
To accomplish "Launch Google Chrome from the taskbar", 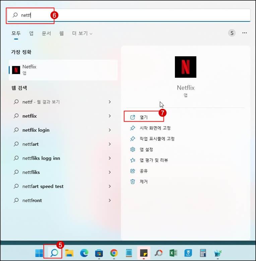I will (x=114, y=253).
